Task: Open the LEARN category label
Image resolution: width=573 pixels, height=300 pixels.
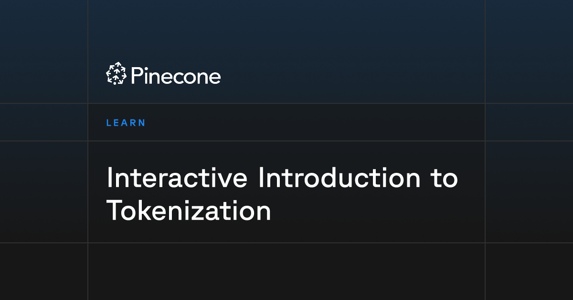Action: tap(126, 123)
